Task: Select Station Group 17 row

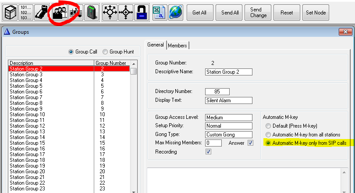Action: pyautogui.click(x=69, y=154)
